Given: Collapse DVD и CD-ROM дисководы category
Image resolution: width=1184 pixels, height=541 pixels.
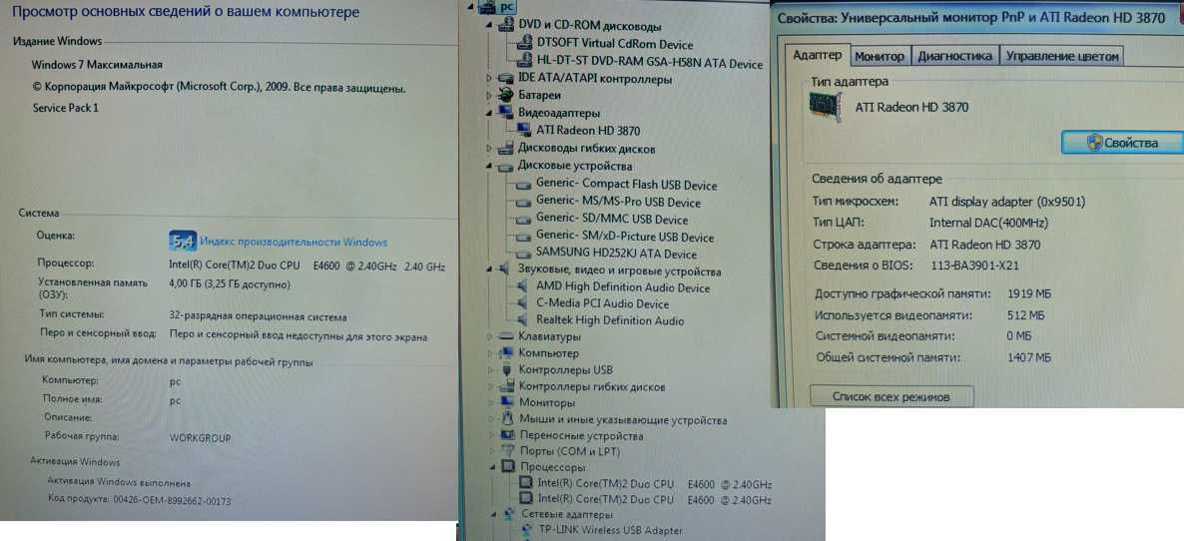Looking at the screenshot, I should (490, 26).
